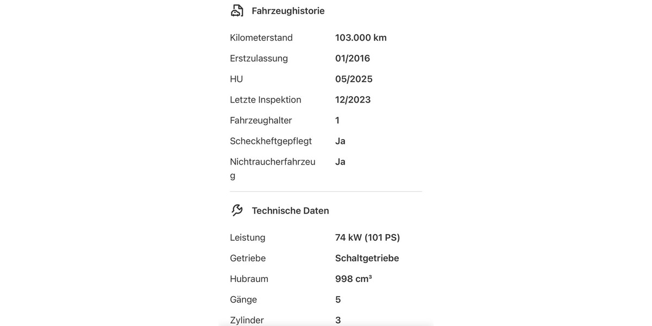The width and height of the screenshot is (652, 326).
Task: Select the Ja value beside Scheckheftgepflegt
Action: tap(340, 141)
